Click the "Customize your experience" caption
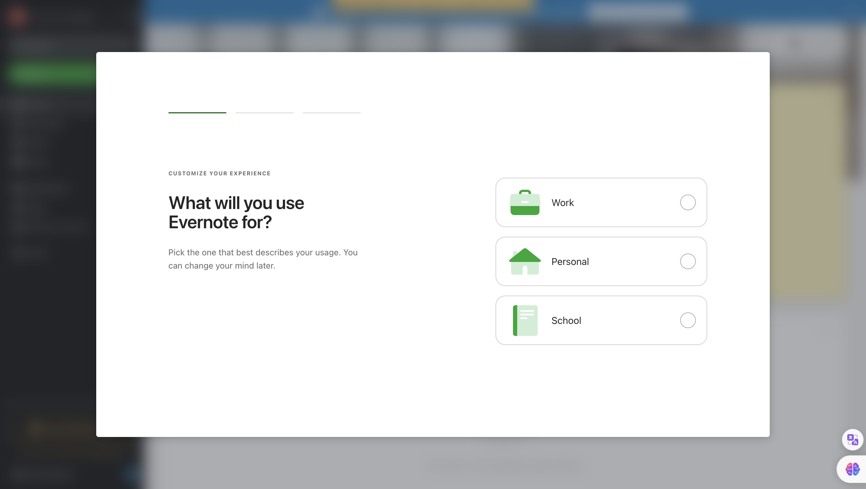866x489 pixels. (x=219, y=174)
